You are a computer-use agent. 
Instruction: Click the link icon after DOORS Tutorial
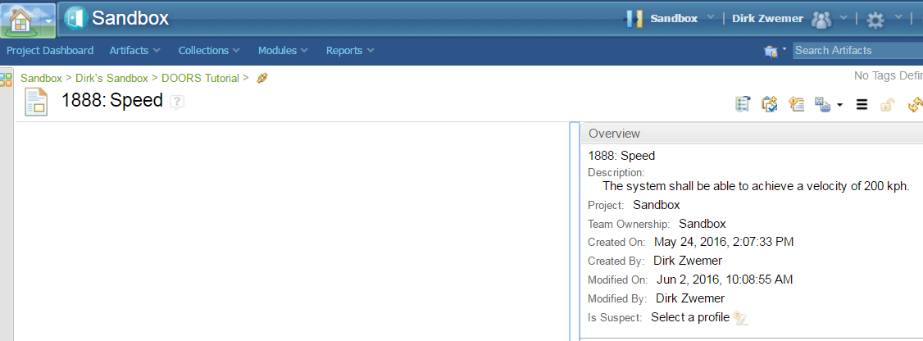pyautogui.click(x=262, y=79)
